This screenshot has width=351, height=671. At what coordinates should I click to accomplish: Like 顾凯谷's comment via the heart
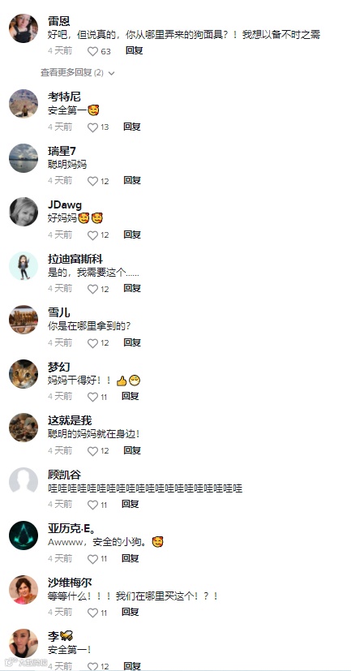click(x=92, y=505)
